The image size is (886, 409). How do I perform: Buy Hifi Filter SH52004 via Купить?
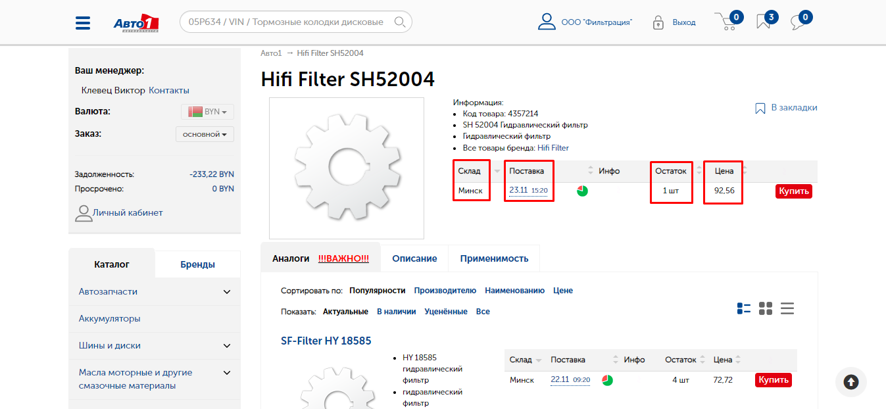coord(794,191)
